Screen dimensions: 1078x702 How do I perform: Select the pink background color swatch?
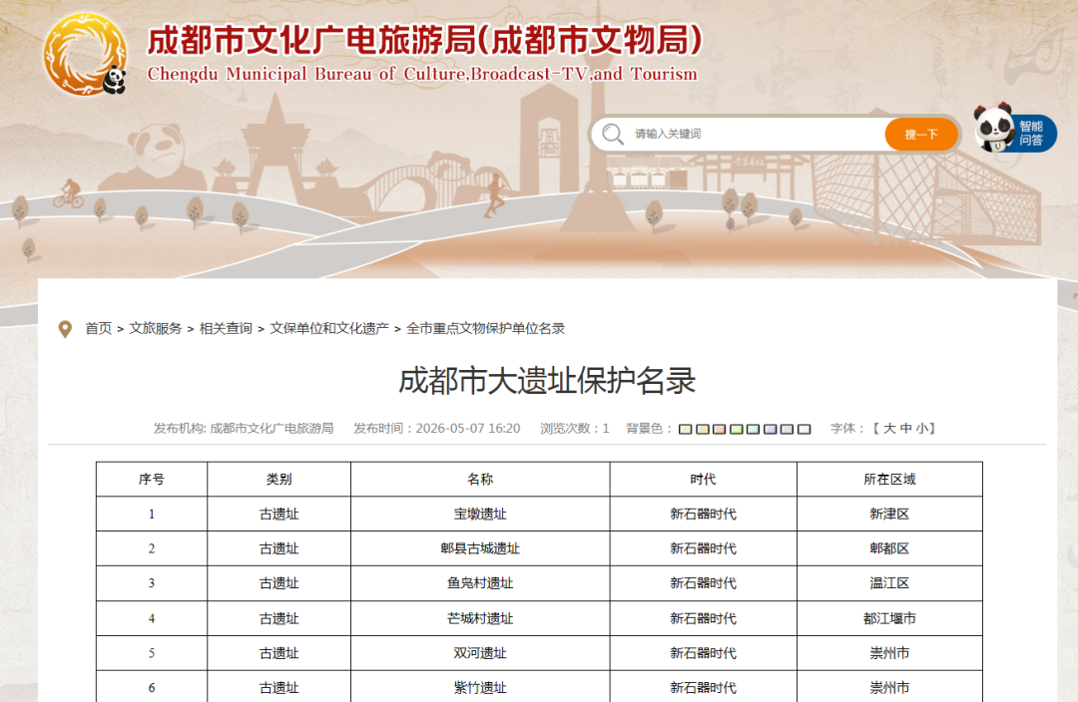(719, 430)
